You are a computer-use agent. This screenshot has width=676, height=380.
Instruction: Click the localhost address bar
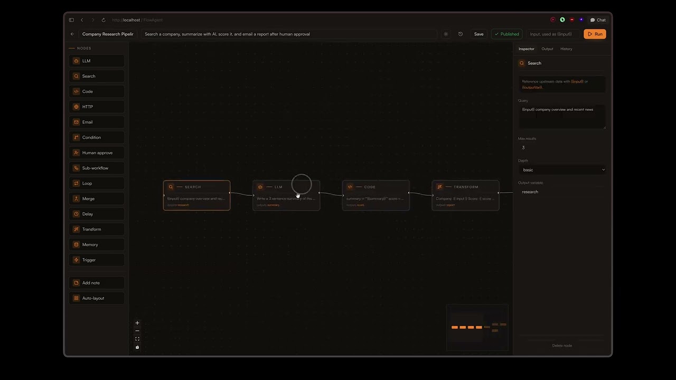pyautogui.click(x=137, y=20)
